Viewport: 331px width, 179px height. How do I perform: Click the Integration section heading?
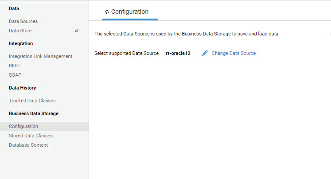pyautogui.click(x=21, y=44)
